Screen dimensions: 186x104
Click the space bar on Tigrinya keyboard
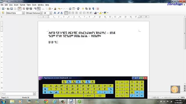[68, 96]
